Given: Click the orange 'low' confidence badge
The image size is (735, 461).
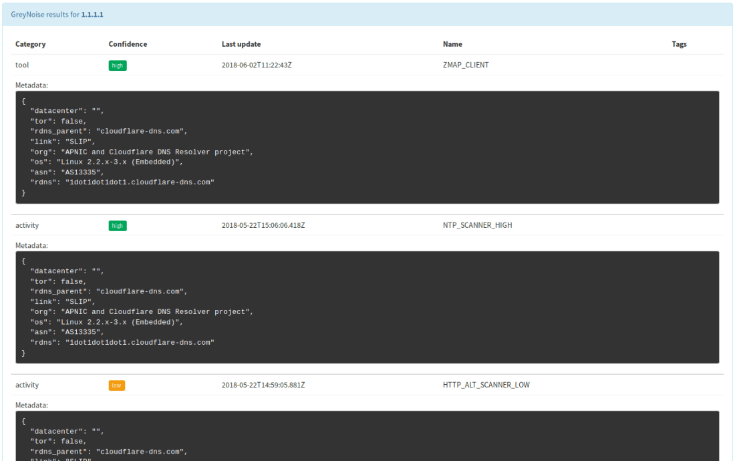Looking at the screenshot, I should 116,385.
